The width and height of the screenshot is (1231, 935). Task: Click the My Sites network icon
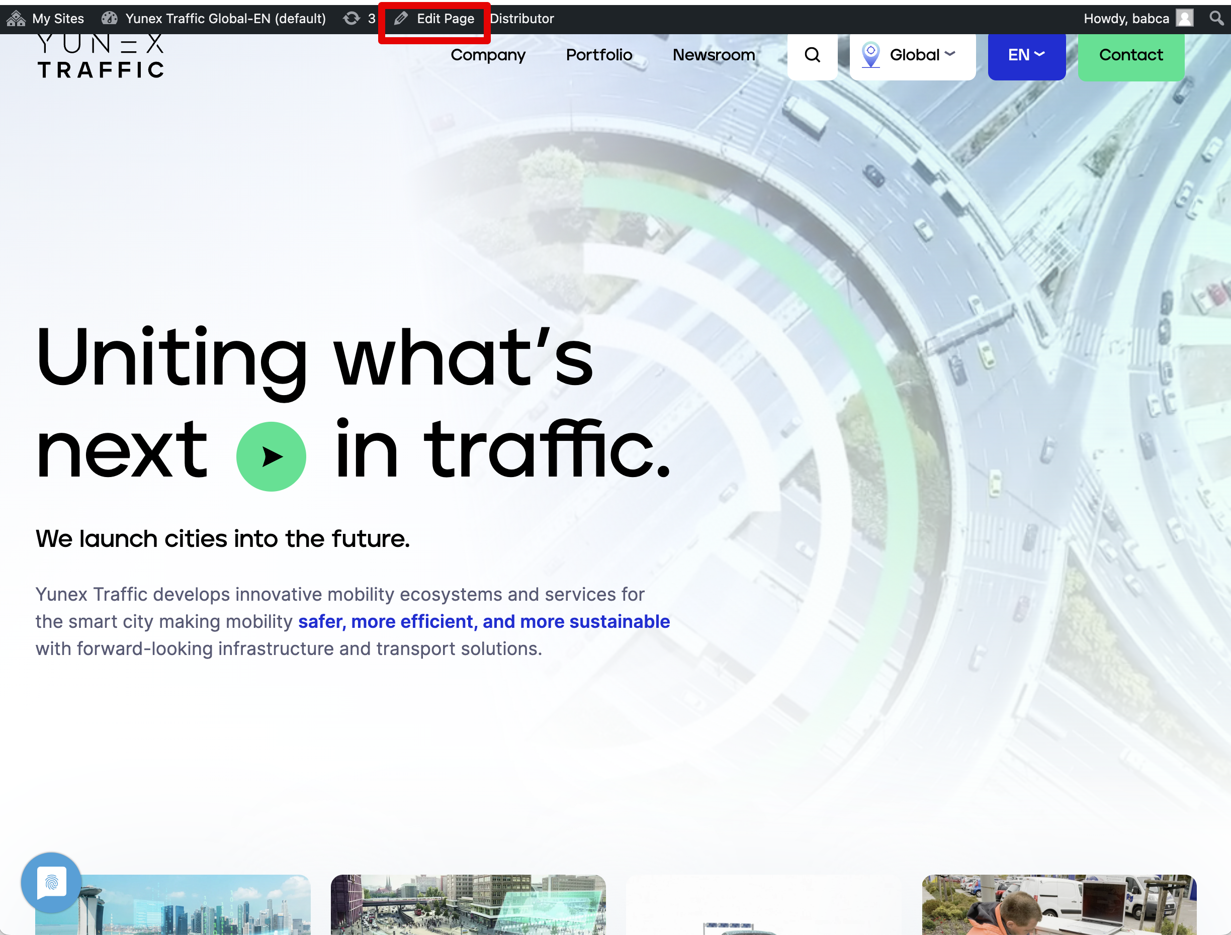(x=16, y=19)
